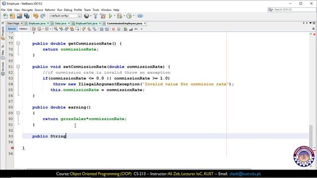Viewport: 317px width, 178px height.
Task: Close the CommissionEmployee.java tab
Action: [x=145, y=23]
